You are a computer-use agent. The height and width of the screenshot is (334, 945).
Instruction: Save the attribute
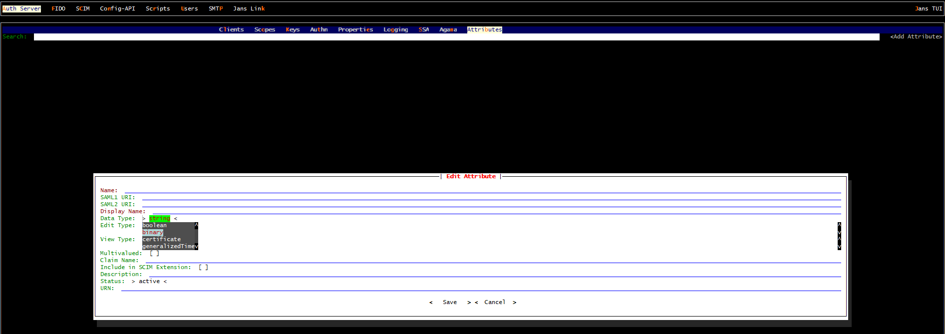(450, 302)
